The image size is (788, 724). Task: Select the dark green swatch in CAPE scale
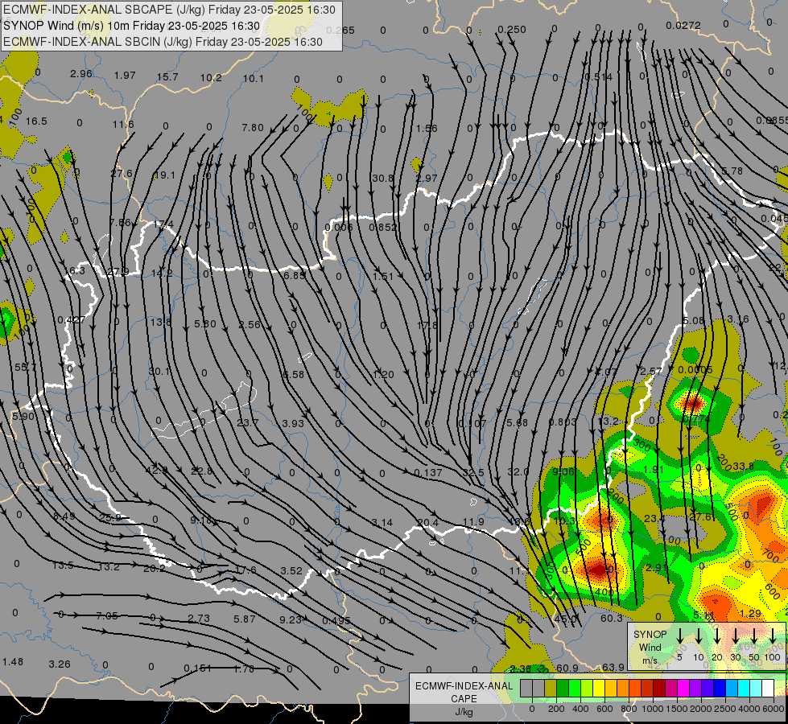point(563,689)
